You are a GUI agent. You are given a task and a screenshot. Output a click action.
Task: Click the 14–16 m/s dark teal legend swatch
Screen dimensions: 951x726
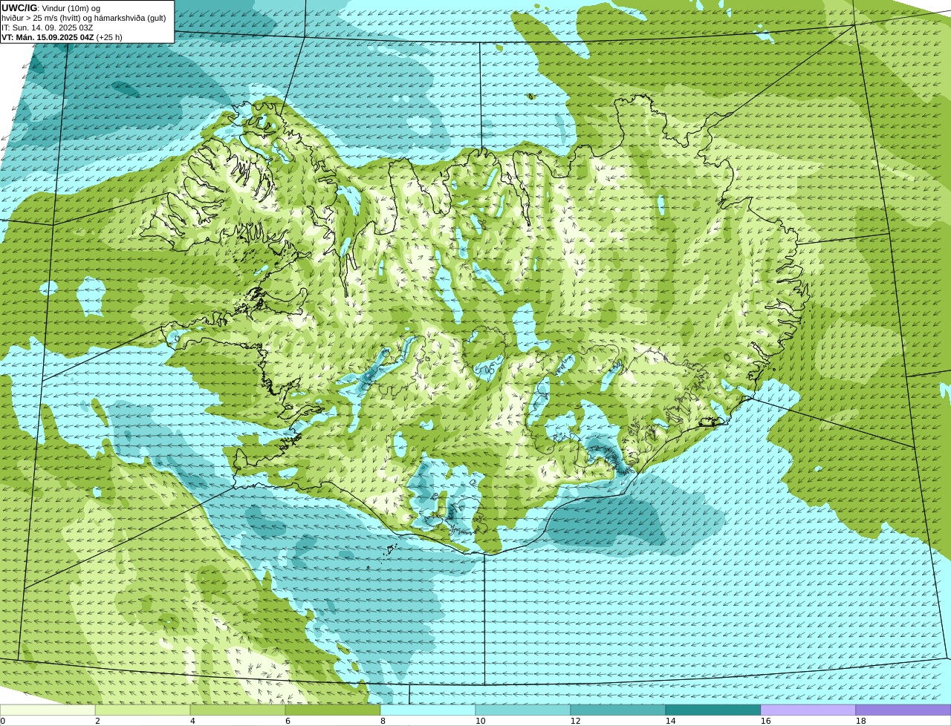(713, 710)
